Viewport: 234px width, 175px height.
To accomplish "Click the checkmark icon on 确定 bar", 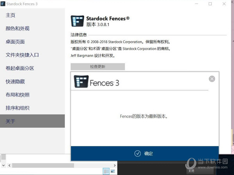I will tap(137, 154).
